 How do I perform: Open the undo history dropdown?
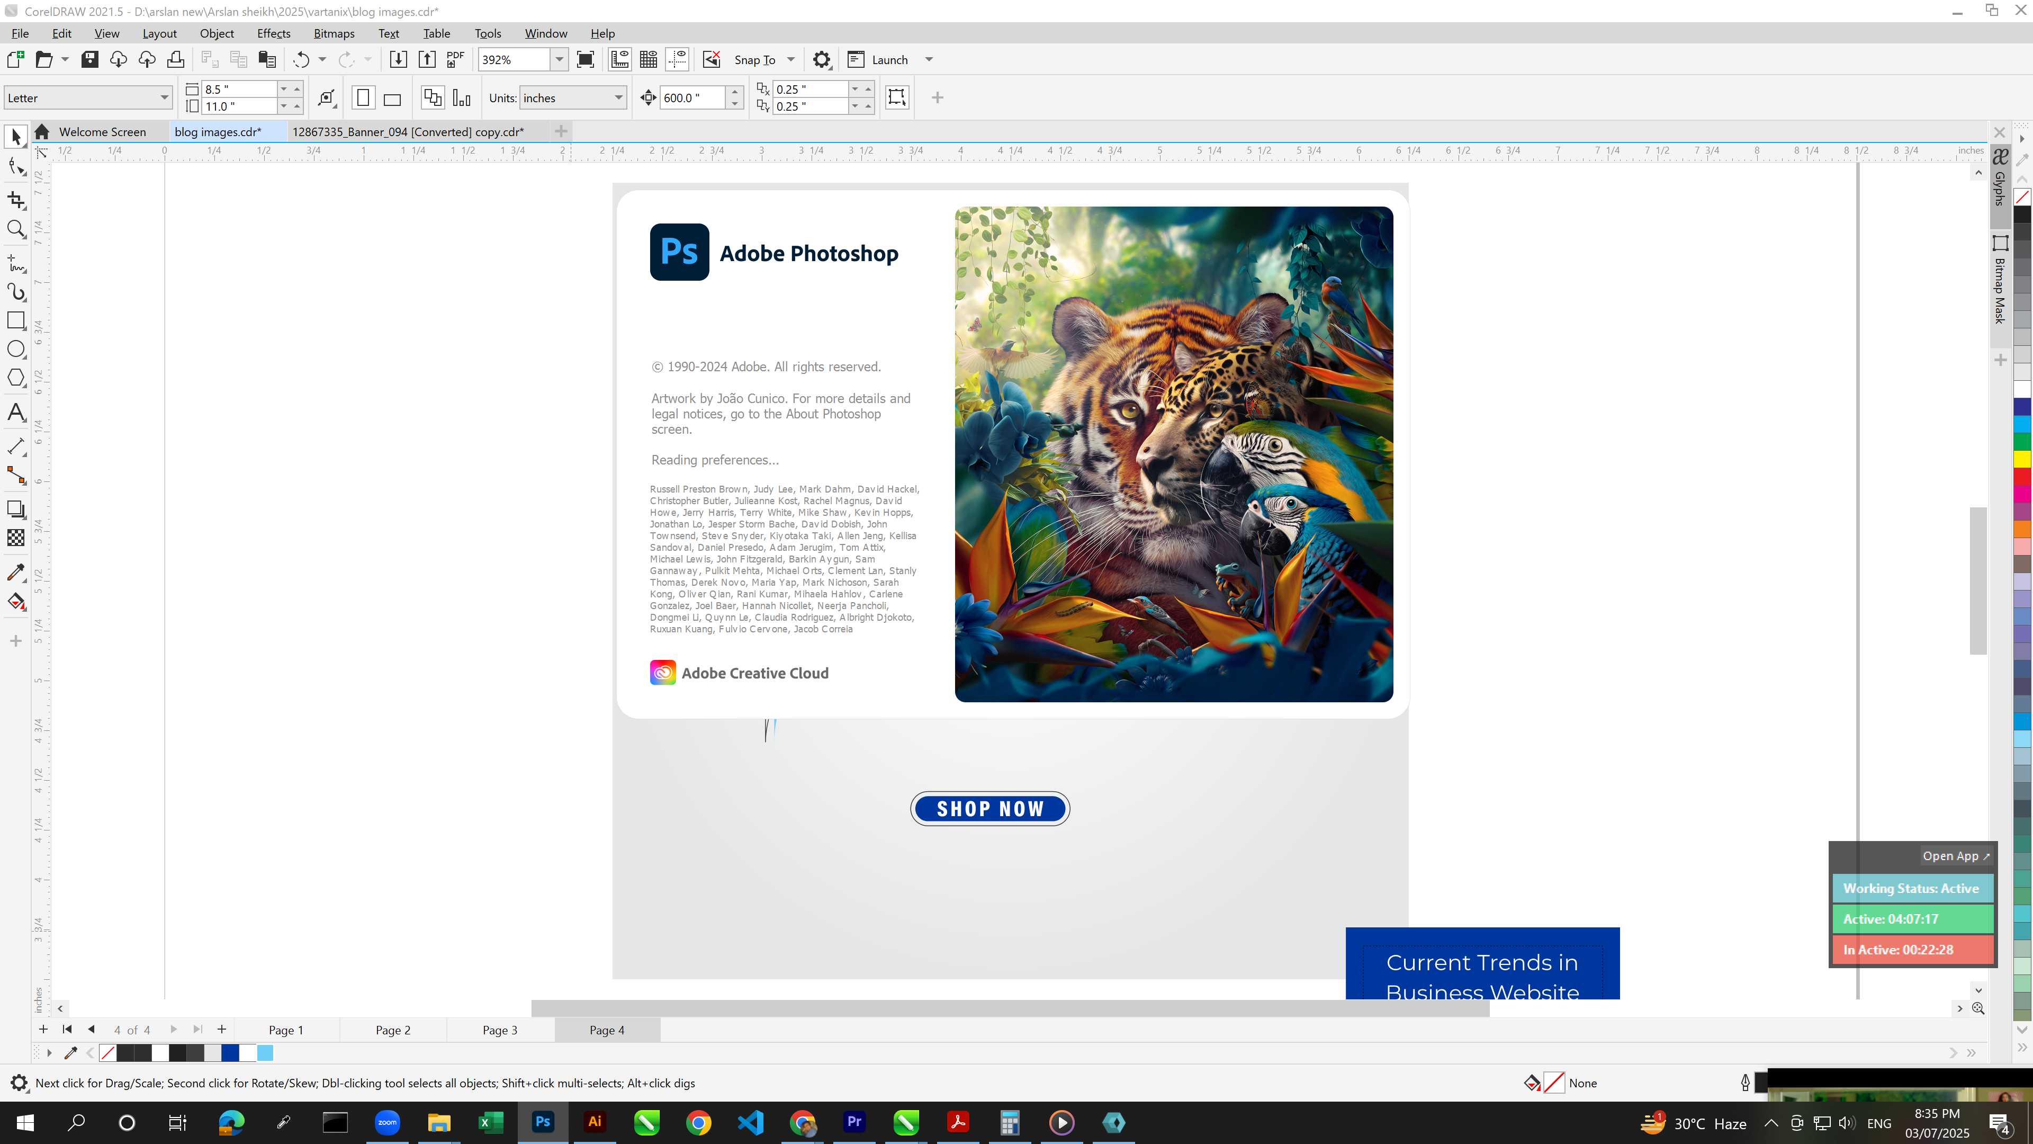[x=322, y=59]
